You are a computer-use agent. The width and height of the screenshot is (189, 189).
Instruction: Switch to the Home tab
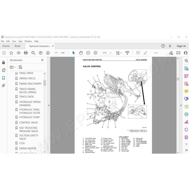coord(6,46)
